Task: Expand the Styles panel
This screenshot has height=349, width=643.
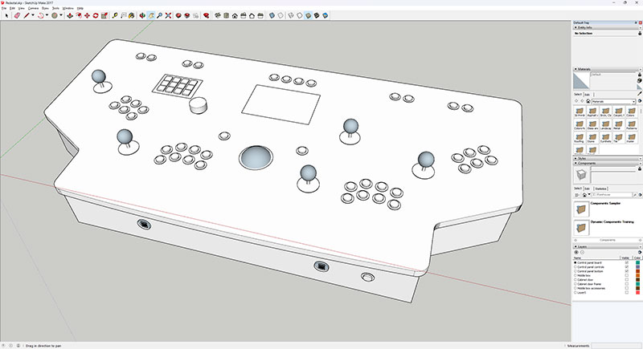Action: (575, 158)
